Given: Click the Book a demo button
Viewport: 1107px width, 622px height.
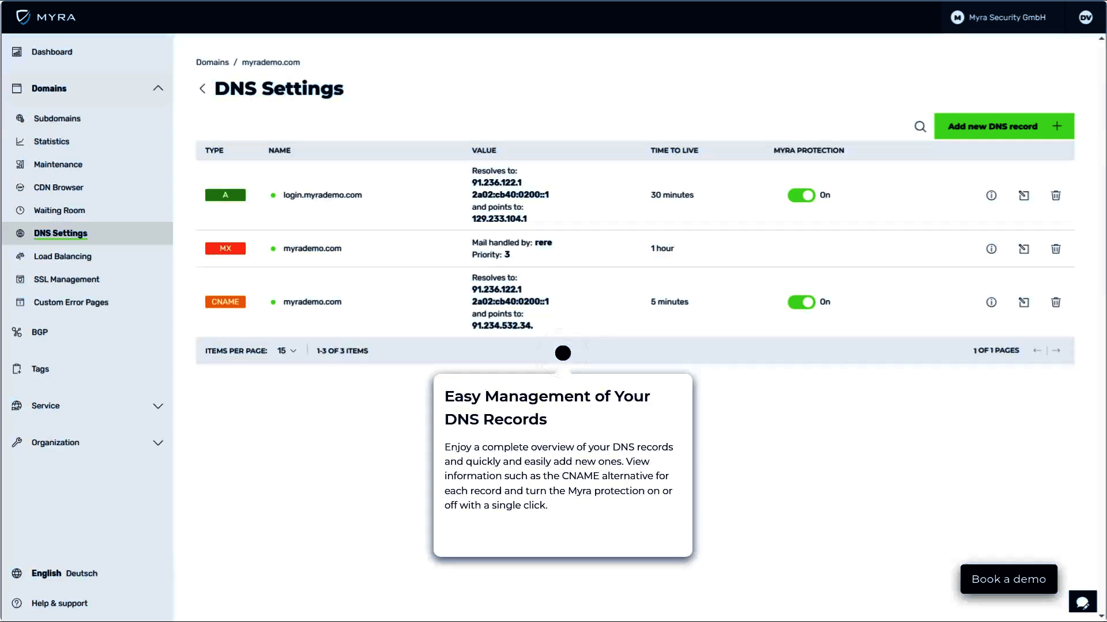Looking at the screenshot, I should click(1008, 579).
